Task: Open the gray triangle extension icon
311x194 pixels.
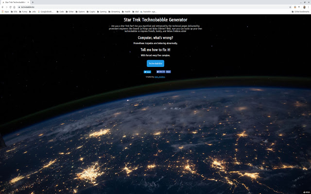Action: click(x=299, y=7)
